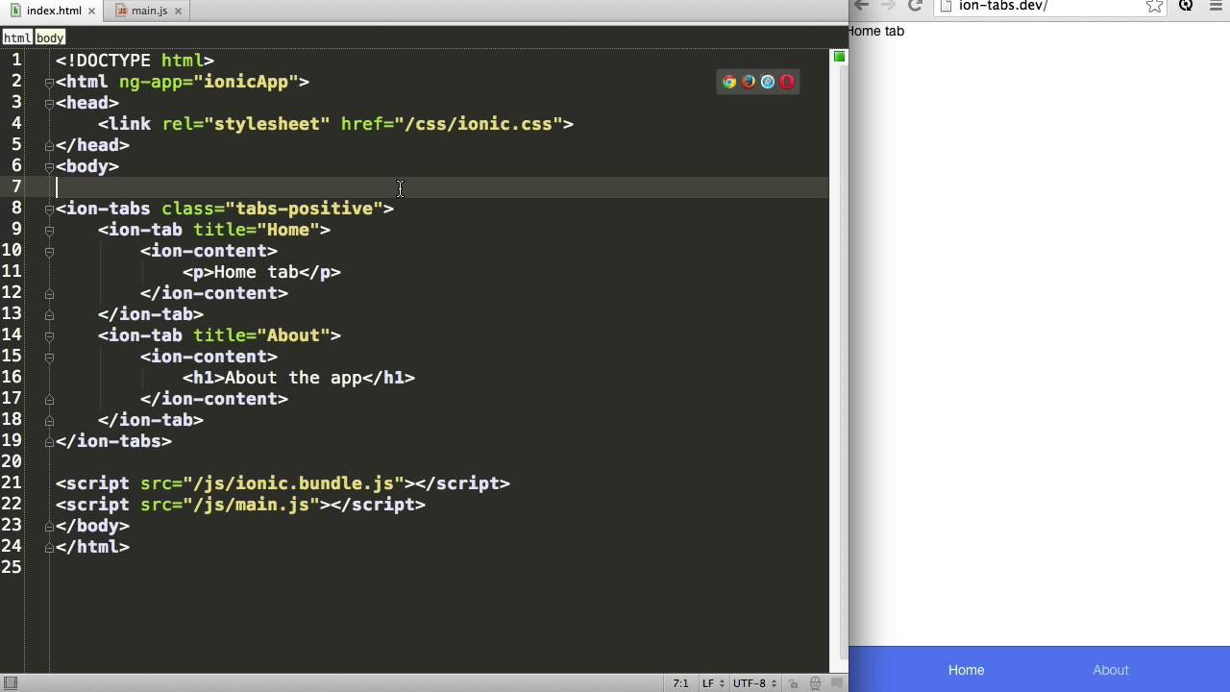Click fold end marker on line 5 closing head

coord(48,145)
